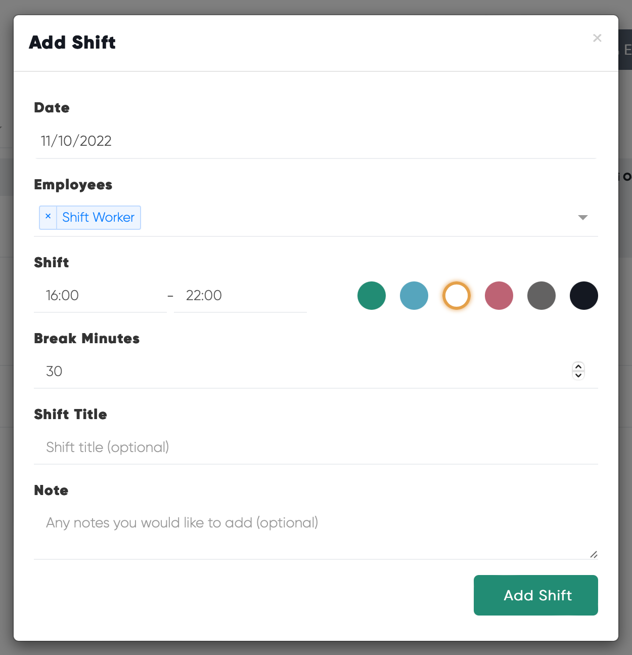Viewport: 632px width, 655px height.
Task: Select the white orange-ringed shift color
Action: pyautogui.click(x=457, y=296)
